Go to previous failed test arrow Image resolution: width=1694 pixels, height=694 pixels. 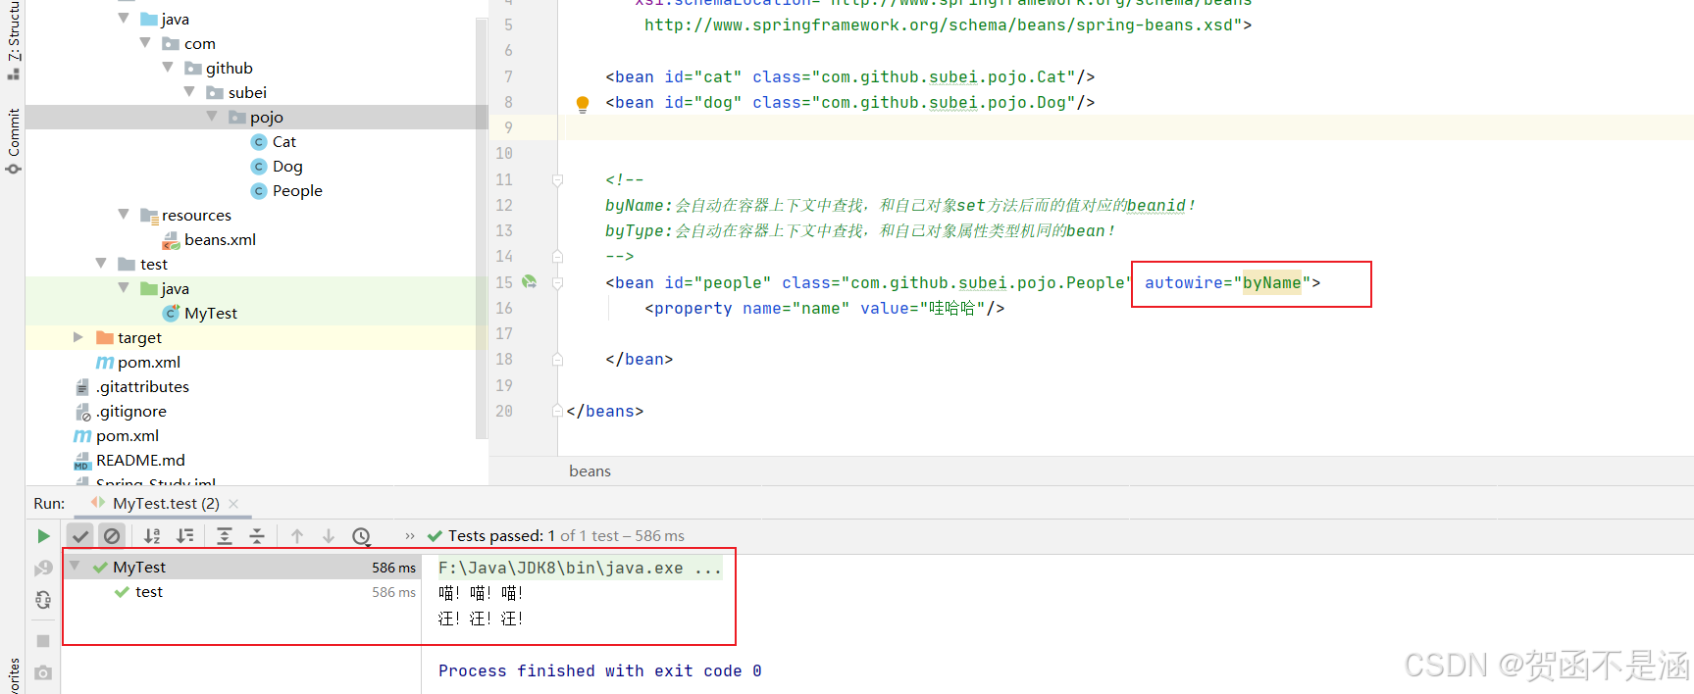click(297, 536)
